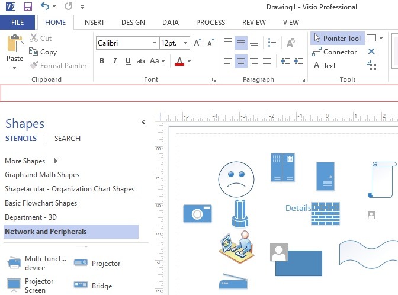Toggle Strikethrough formatting
Viewport: 398px width, 295px height.
pyautogui.click(x=142, y=61)
